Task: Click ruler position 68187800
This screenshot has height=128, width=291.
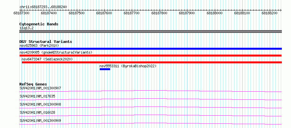Action: [160, 13]
